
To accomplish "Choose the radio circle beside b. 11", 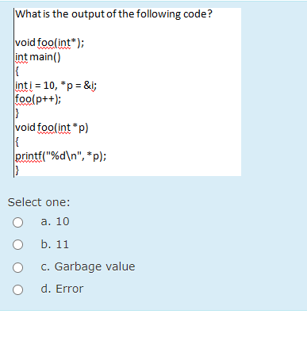I will click(x=17, y=244).
